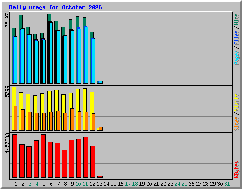Screen dimensions: 242x189
Task: Click the orange "Sites" legend label
Action: (237, 124)
